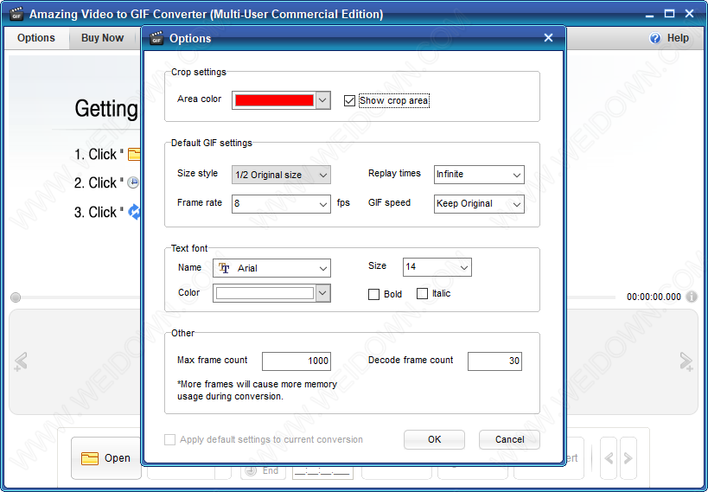
Task: Open the text Color dropdown arrow
Action: click(x=322, y=293)
